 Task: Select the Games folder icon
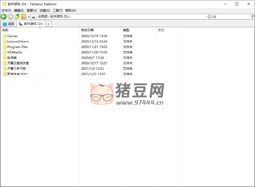point(5,36)
